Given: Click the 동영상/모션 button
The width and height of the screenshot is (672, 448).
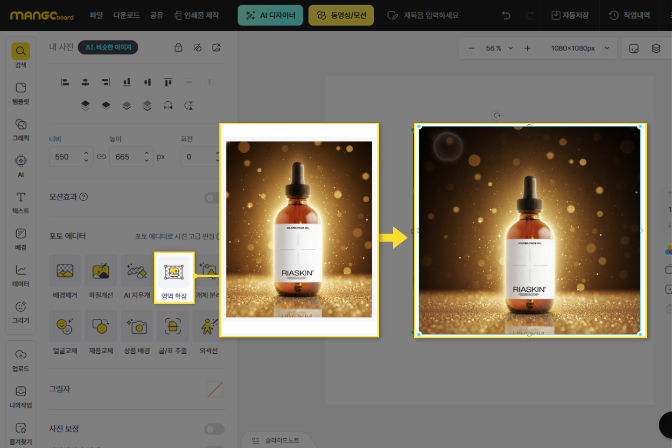Looking at the screenshot, I should click(341, 15).
